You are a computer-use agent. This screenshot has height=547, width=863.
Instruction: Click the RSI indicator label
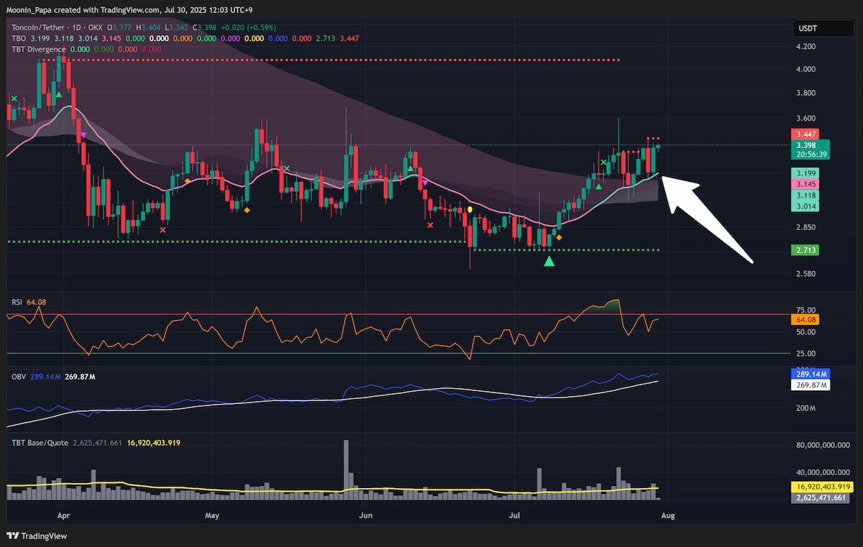[x=17, y=302]
